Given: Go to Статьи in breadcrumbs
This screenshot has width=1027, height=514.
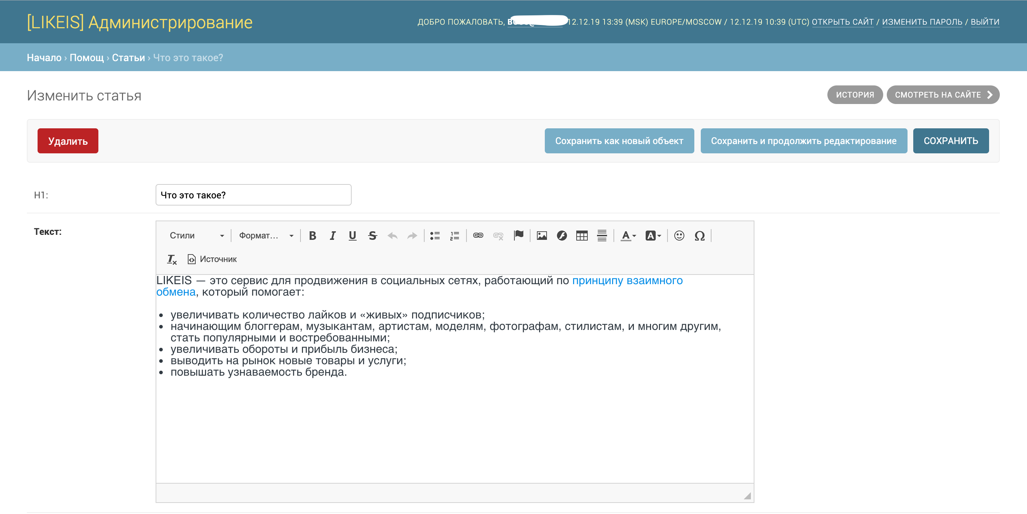Looking at the screenshot, I should 128,58.
